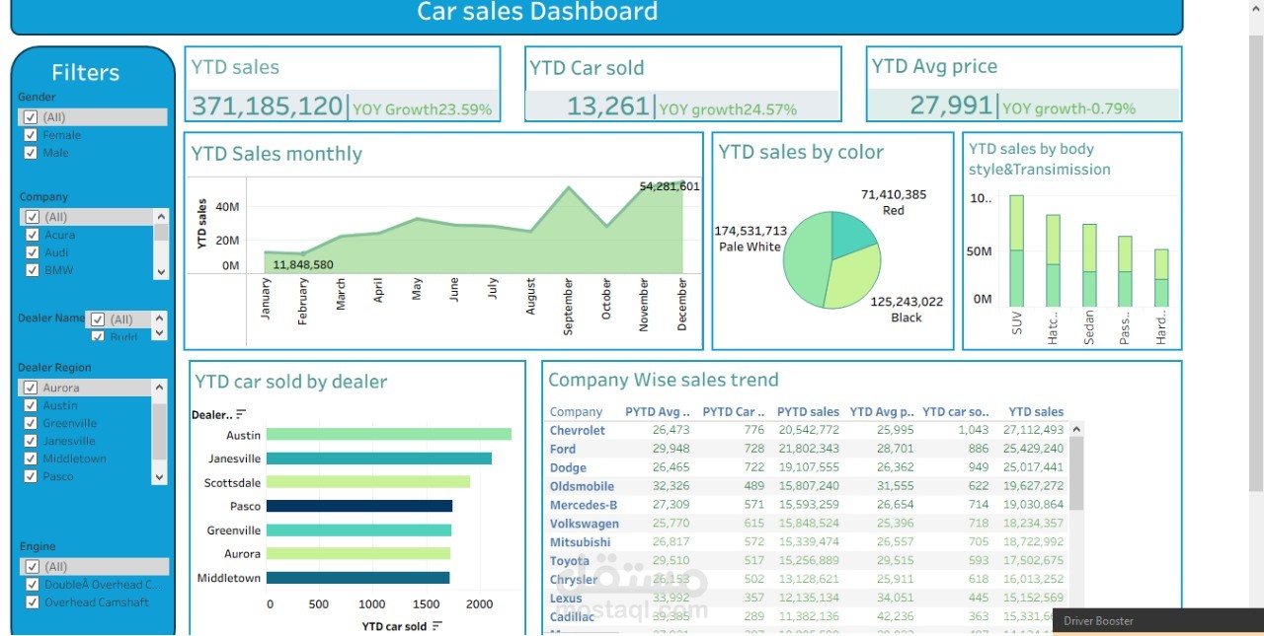Uncheck the Female gender filter
This screenshot has height=636, width=1264.
tap(32, 135)
